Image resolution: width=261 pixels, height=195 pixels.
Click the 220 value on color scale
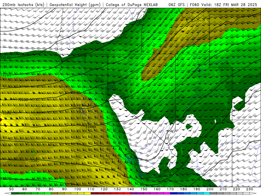pos(236,189)
